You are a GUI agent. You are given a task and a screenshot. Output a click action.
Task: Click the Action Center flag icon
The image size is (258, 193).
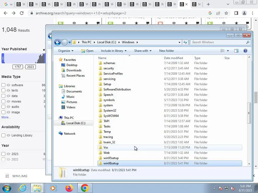coord(220,188)
